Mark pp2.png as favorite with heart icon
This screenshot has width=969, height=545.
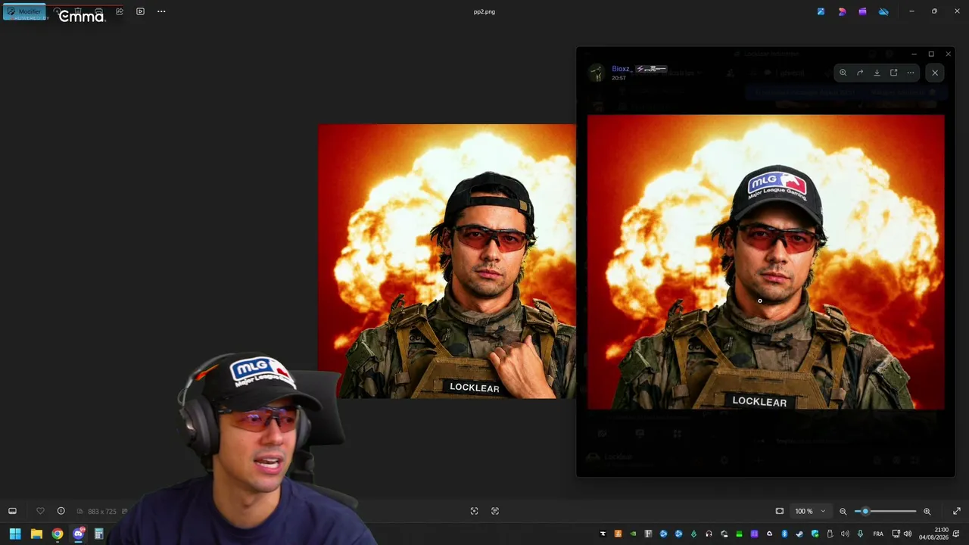40,511
